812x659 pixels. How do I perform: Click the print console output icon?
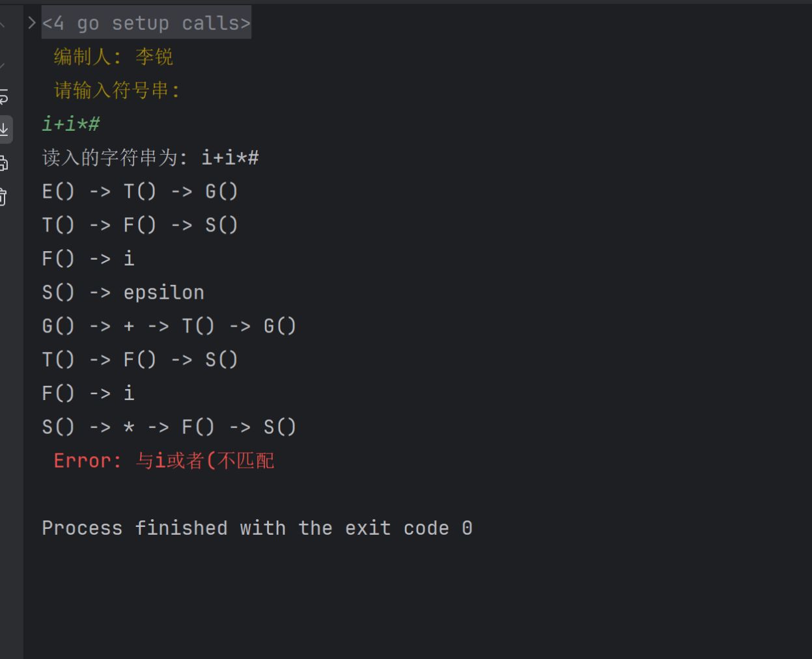tap(4, 163)
